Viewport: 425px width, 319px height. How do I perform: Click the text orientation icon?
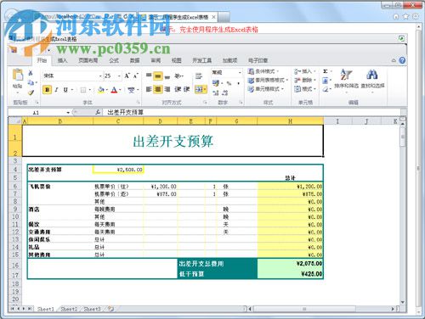[x=178, y=76]
